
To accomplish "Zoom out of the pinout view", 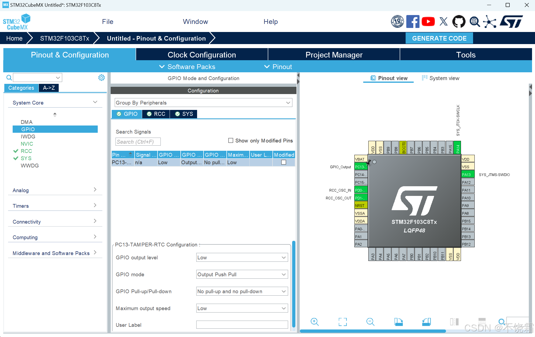I will pyautogui.click(x=370, y=322).
